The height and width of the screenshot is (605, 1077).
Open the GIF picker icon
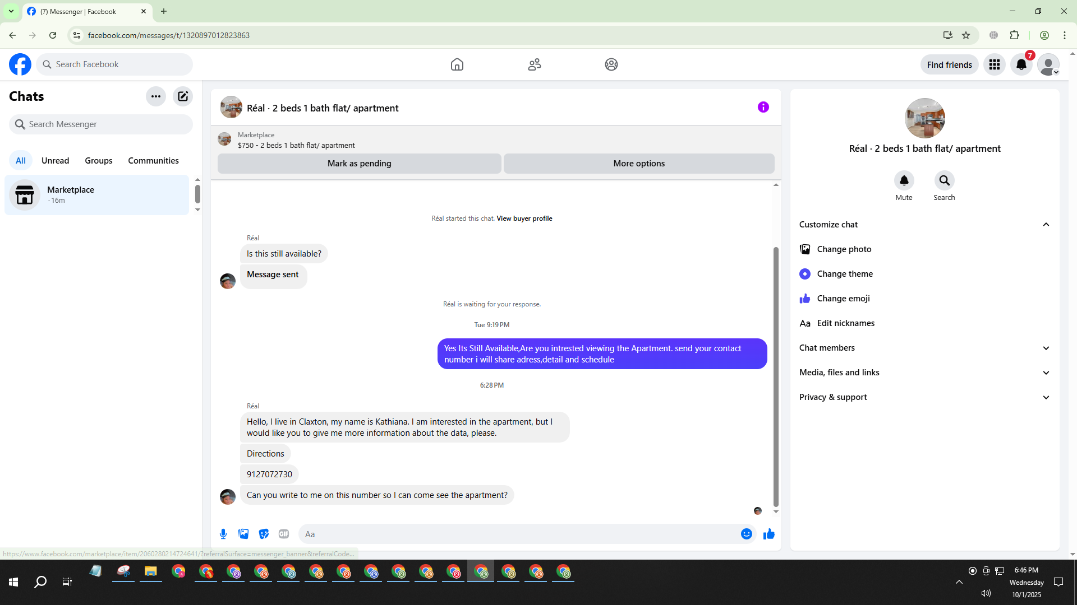click(284, 534)
